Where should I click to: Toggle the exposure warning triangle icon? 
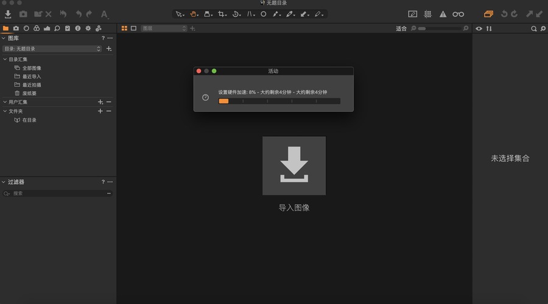[443, 15]
